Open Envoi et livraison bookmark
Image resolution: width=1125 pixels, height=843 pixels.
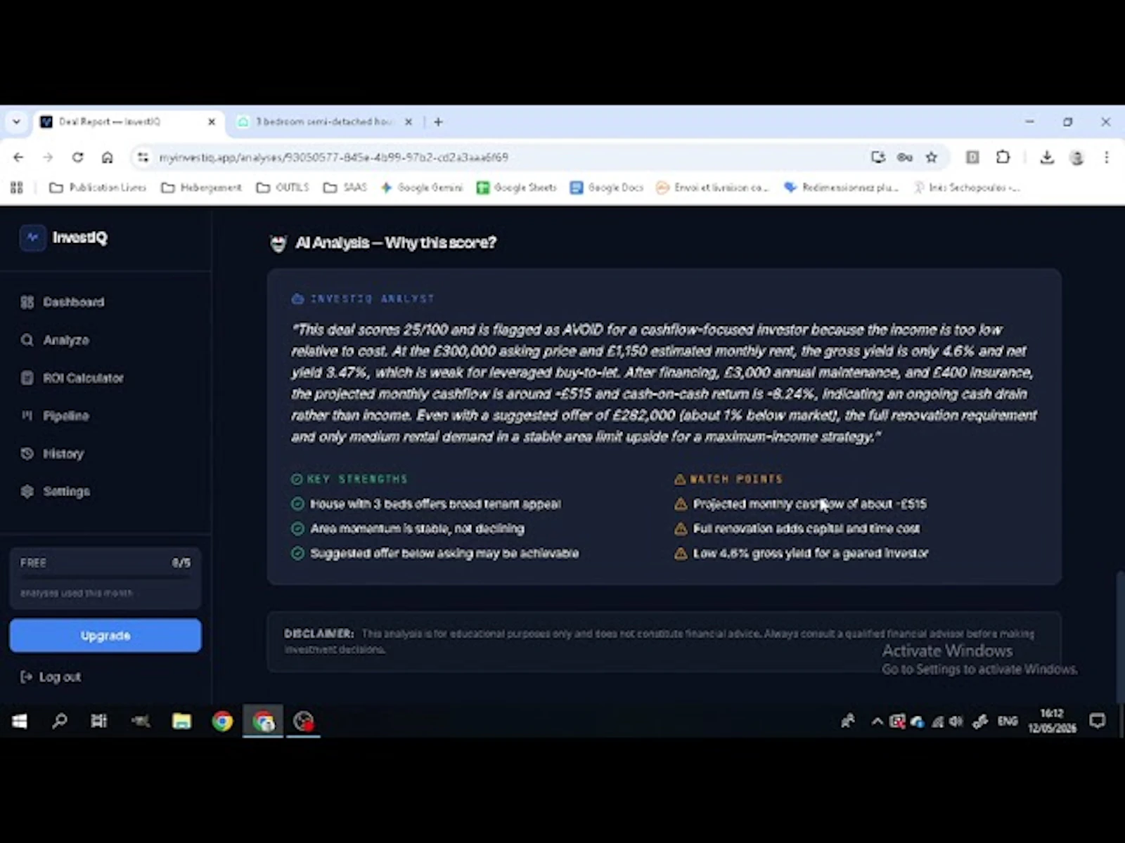pyautogui.click(x=713, y=188)
